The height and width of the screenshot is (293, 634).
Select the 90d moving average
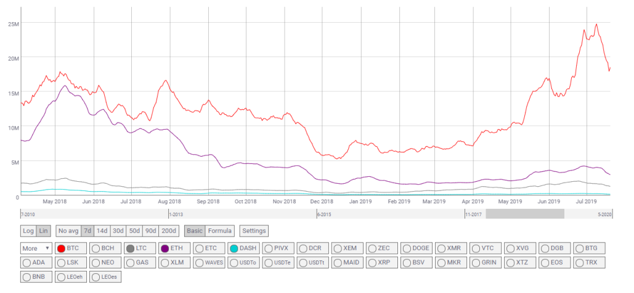click(x=150, y=231)
